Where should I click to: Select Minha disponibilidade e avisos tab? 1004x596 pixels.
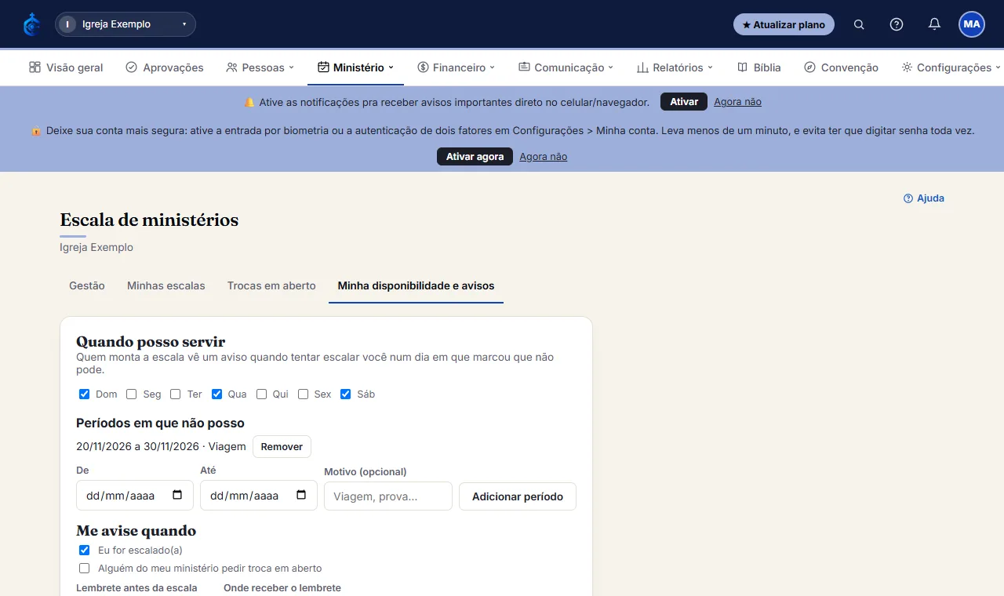coord(416,285)
